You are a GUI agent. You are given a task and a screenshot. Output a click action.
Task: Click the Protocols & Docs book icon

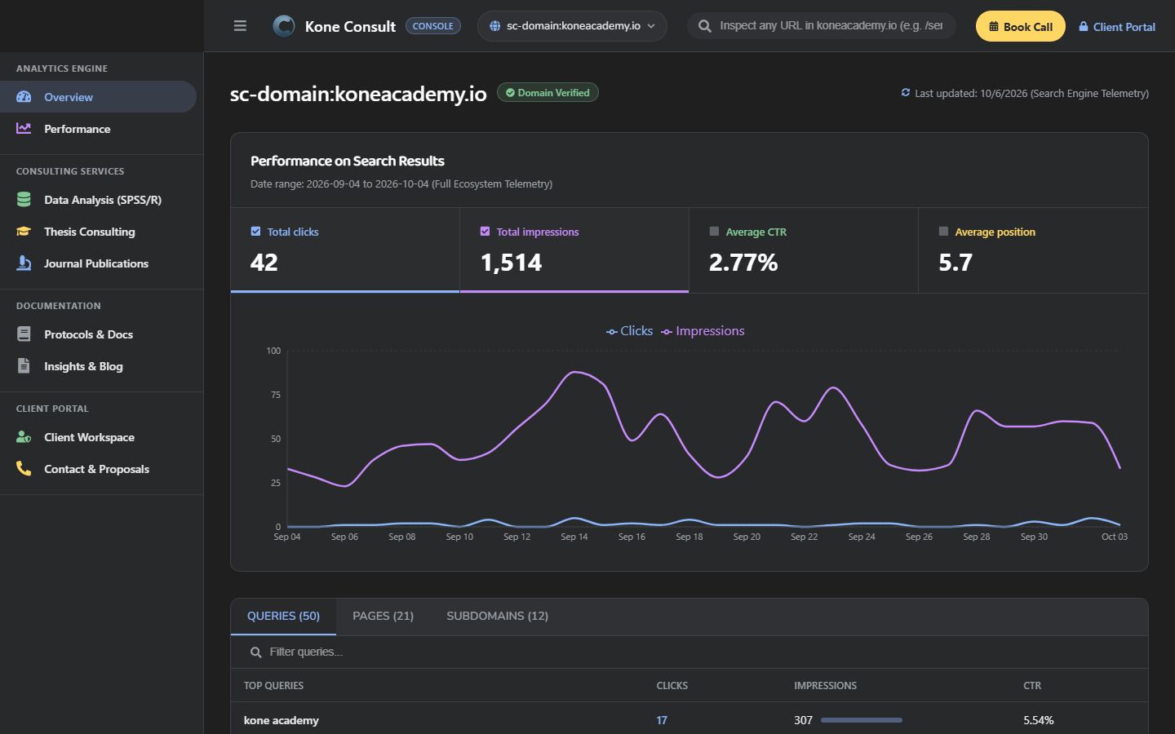point(24,334)
